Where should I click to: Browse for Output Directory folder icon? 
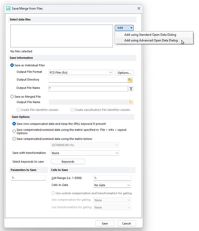pyautogui.click(x=130, y=80)
